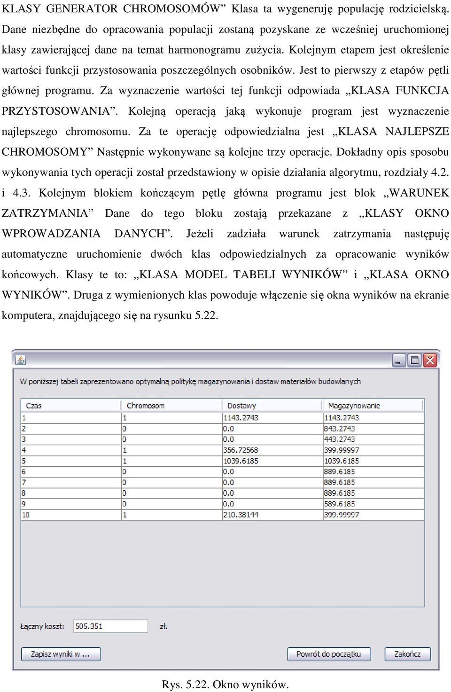Select Chromosom cell in row 5
This screenshot has width=451, height=692.
[x=171, y=461]
